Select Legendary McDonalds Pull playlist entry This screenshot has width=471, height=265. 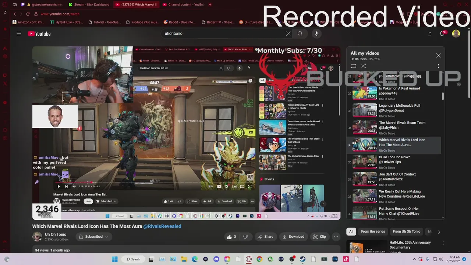(x=394, y=110)
